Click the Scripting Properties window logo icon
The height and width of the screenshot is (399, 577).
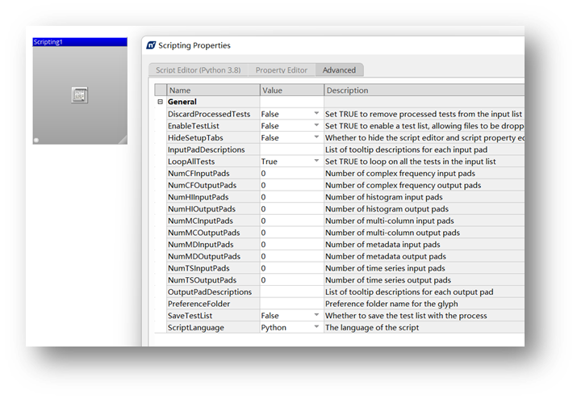(x=150, y=46)
